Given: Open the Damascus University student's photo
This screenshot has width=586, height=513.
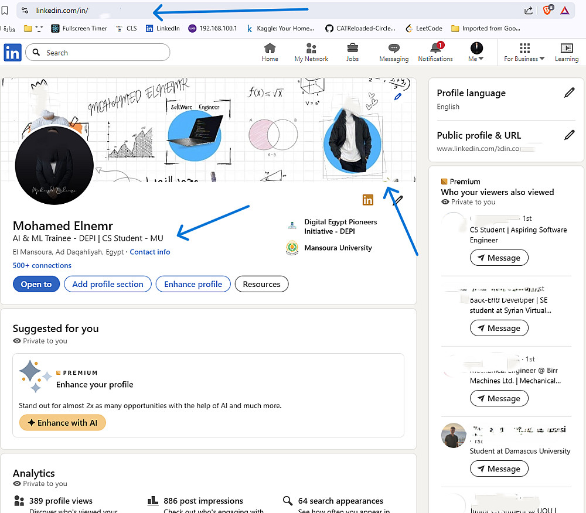Looking at the screenshot, I should coord(454,435).
